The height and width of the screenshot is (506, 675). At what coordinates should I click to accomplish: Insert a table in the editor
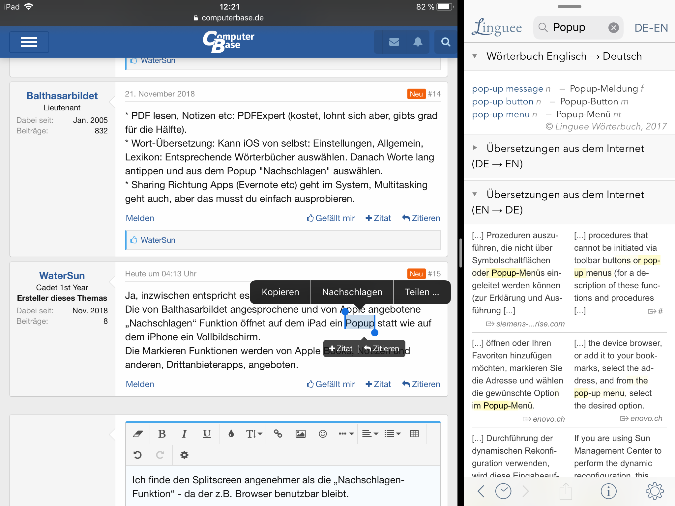[x=414, y=434]
